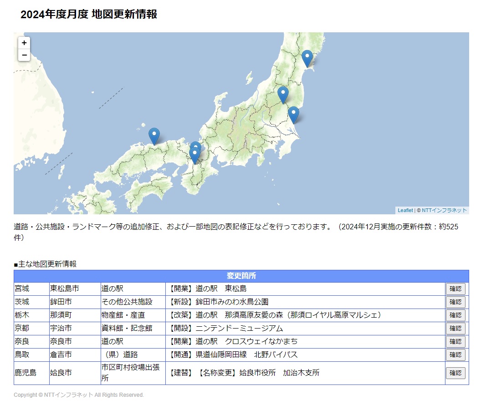
Task: Zoom out on the map
Action: [24, 55]
